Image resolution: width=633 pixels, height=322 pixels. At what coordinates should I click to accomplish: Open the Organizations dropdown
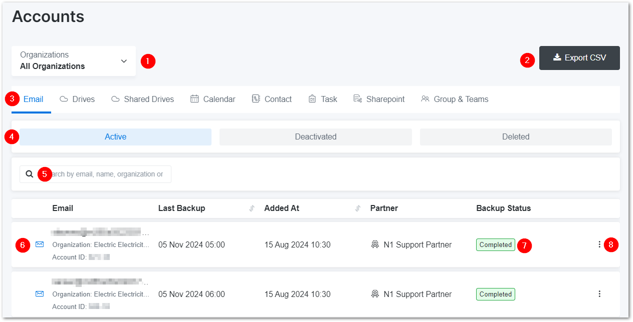[74, 61]
